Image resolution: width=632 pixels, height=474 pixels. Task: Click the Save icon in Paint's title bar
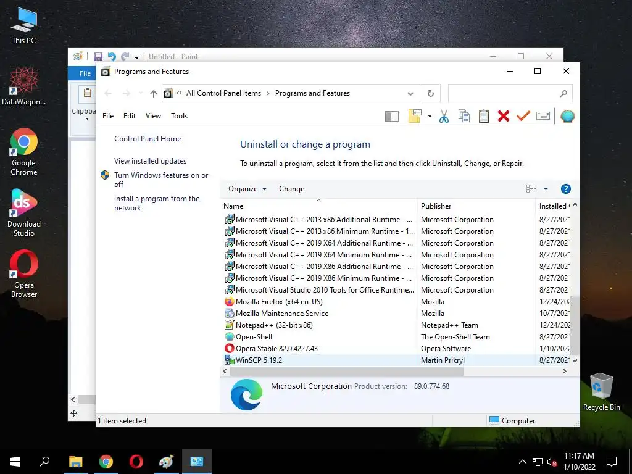tap(98, 57)
